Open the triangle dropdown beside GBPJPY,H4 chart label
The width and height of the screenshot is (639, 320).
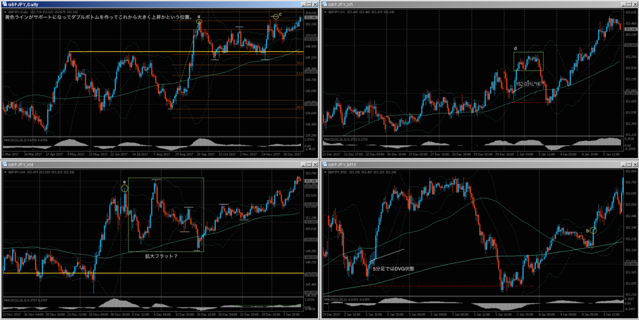(x=5, y=172)
